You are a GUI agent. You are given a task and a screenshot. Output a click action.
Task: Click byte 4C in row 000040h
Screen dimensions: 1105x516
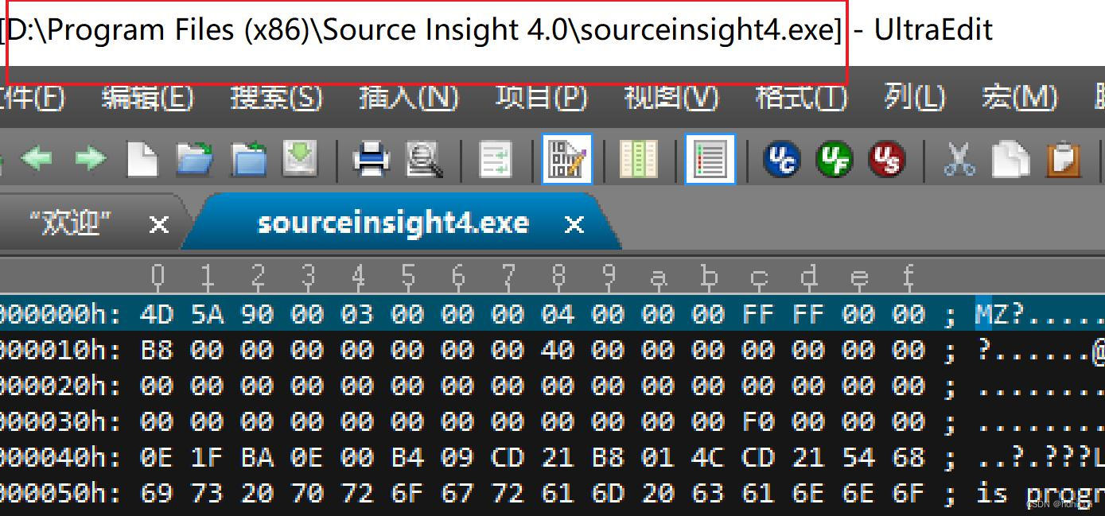pyautogui.click(x=707, y=457)
